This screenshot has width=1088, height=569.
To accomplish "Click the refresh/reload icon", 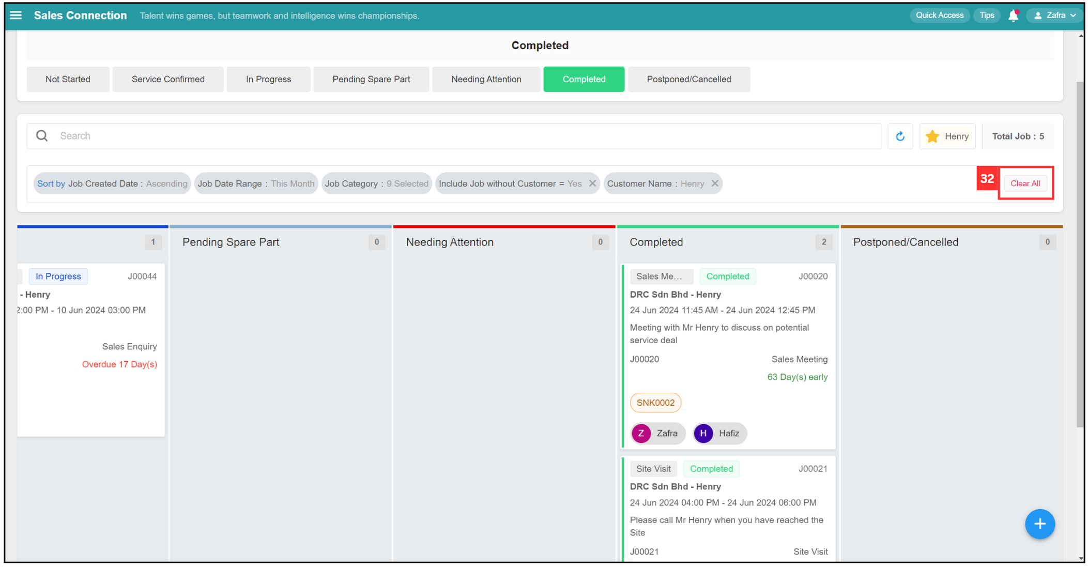I will coord(900,136).
